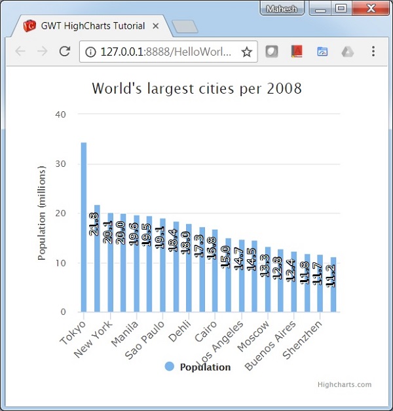Click the bar labeled 14.7
This screenshot has width=393, height=411.
click(242, 276)
